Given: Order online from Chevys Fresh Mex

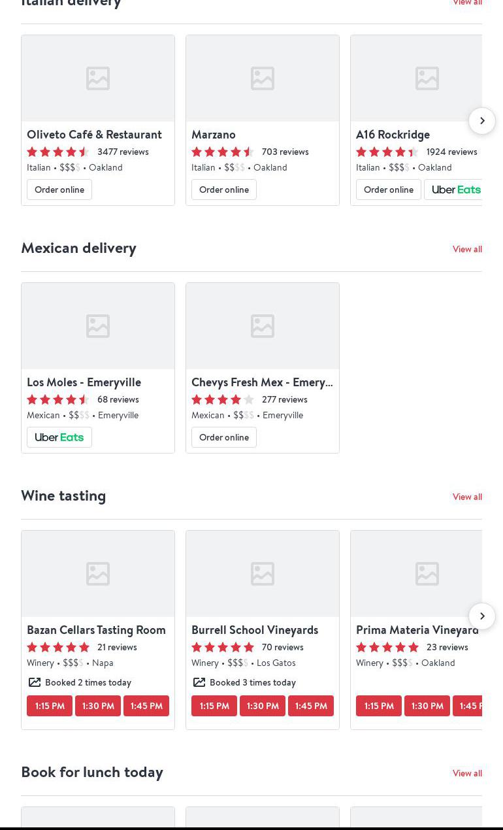Looking at the screenshot, I should click(x=224, y=437).
